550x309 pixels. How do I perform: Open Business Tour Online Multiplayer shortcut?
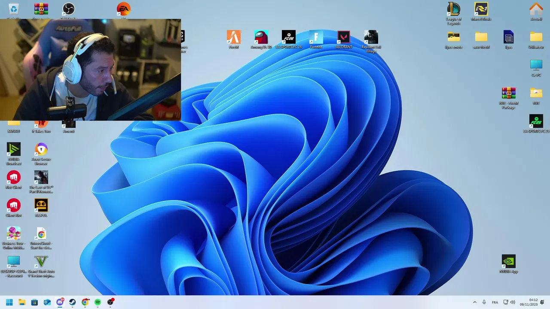[14, 238]
